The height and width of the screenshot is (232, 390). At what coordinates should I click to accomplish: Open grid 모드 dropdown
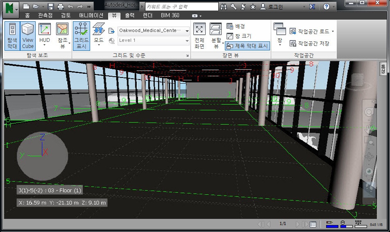pos(99,36)
